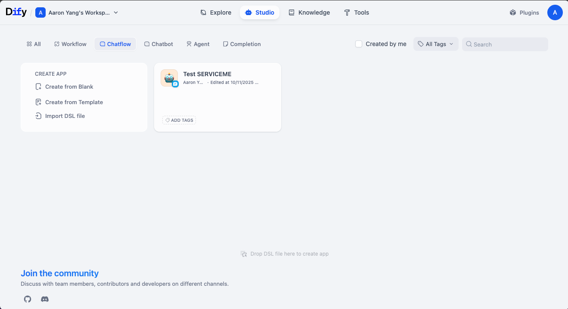Select Import DSL file option

coord(65,116)
